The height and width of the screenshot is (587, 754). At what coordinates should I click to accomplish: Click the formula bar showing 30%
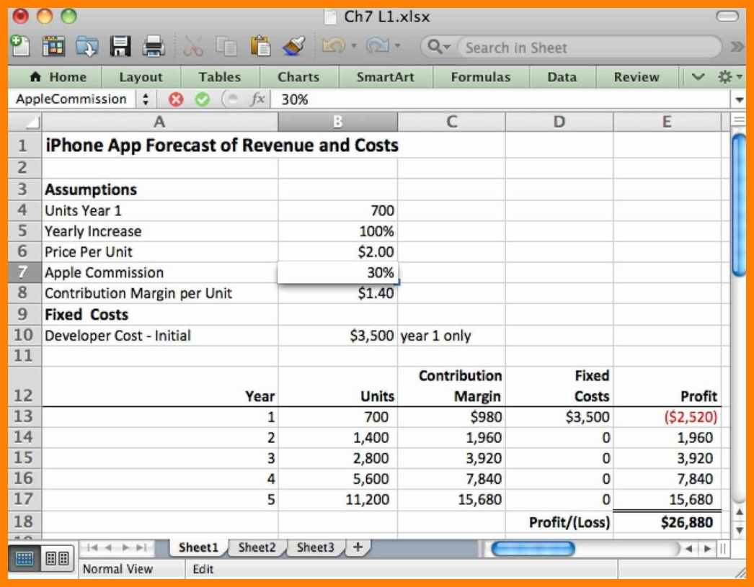click(x=502, y=99)
